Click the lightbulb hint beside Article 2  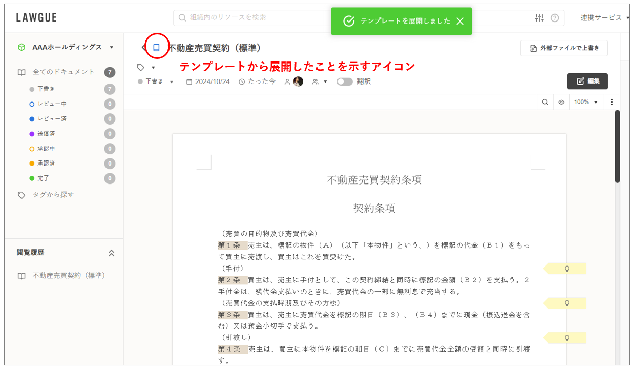tap(566, 303)
